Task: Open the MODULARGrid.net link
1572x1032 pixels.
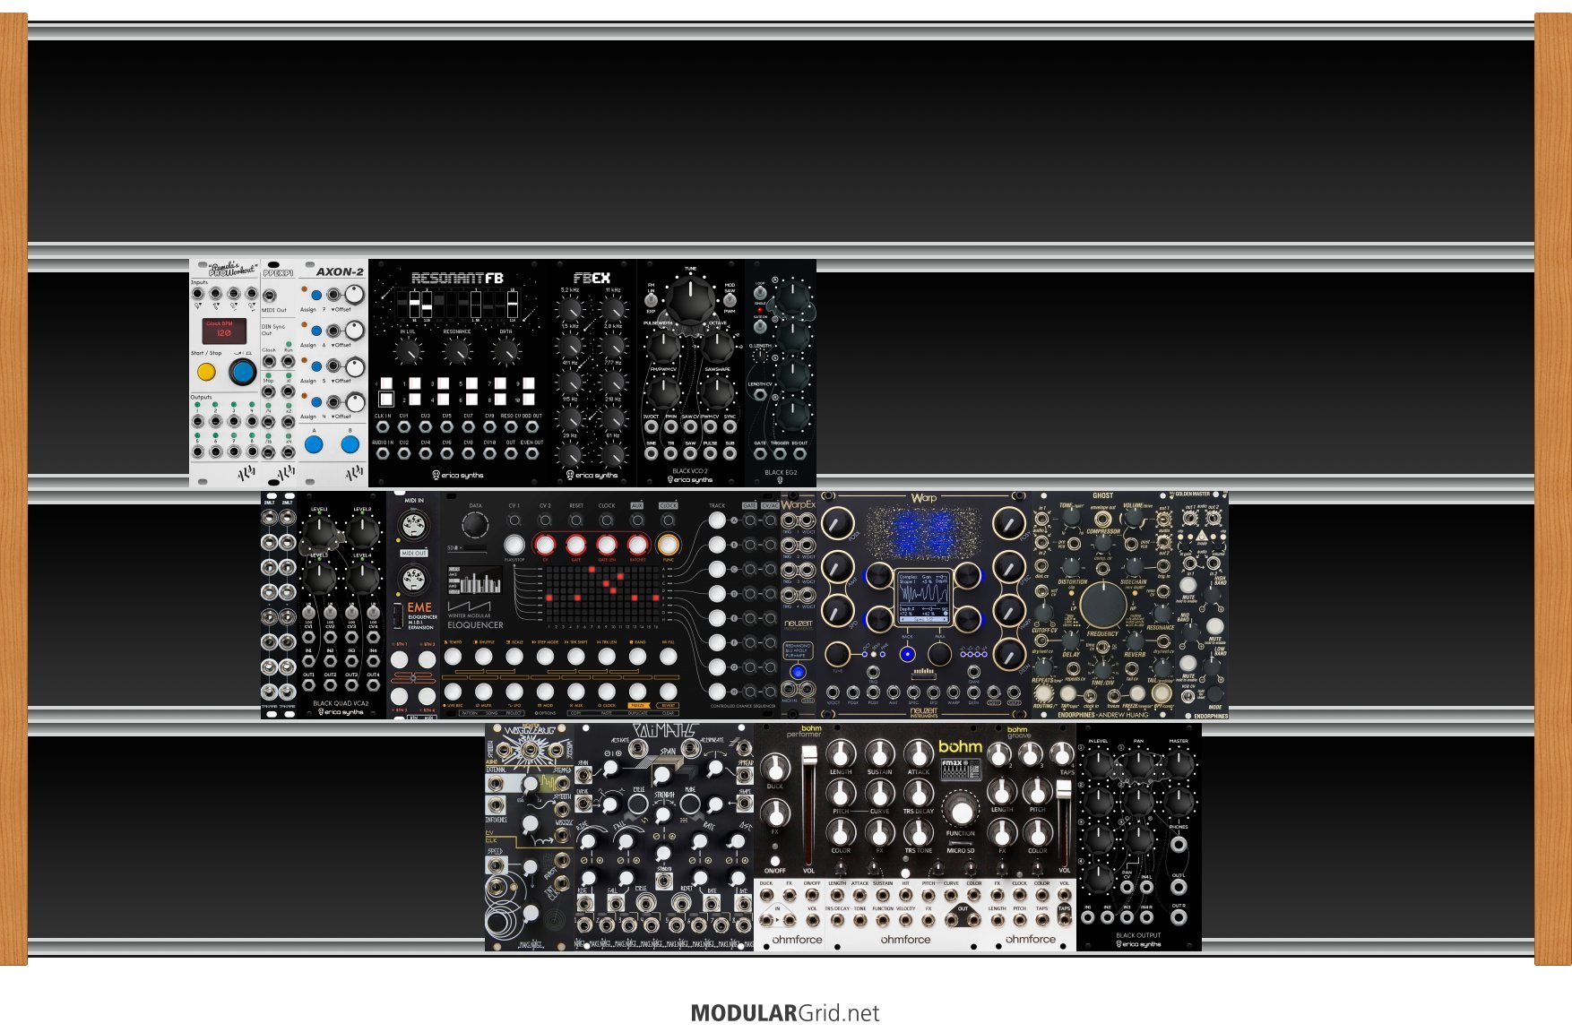Action: [x=785, y=1013]
